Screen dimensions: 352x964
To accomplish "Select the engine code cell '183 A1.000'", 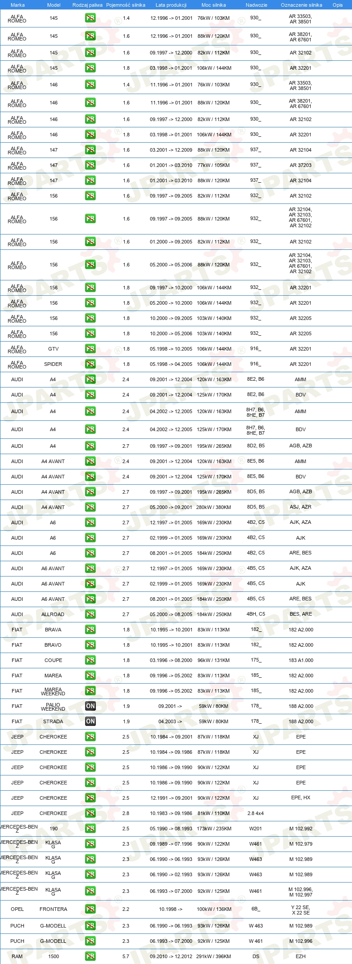I will click(x=301, y=660).
